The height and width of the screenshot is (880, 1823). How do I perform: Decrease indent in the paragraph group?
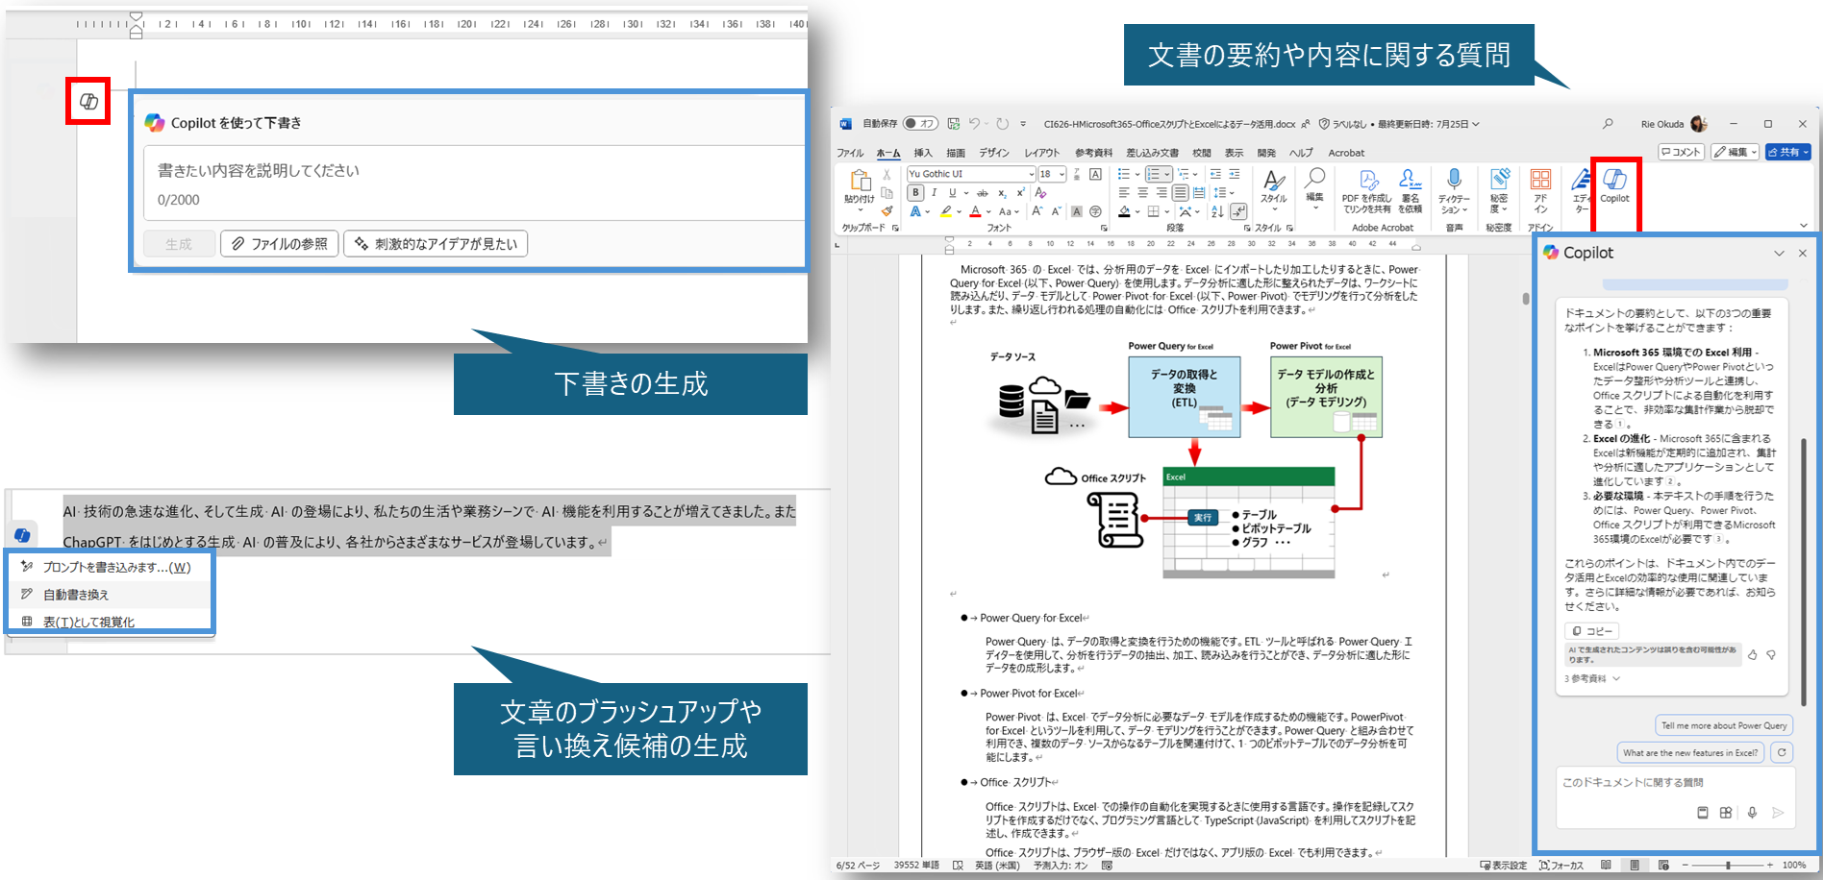pyautogui.click(x=1215, y=174)
